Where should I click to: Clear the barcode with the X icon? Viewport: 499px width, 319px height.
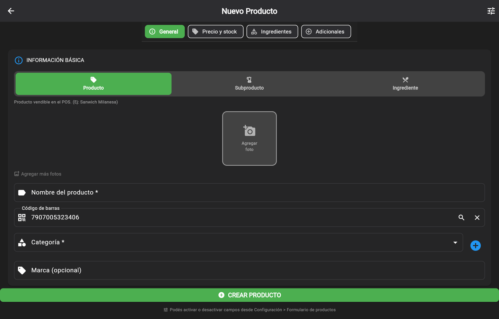point(477,217)
